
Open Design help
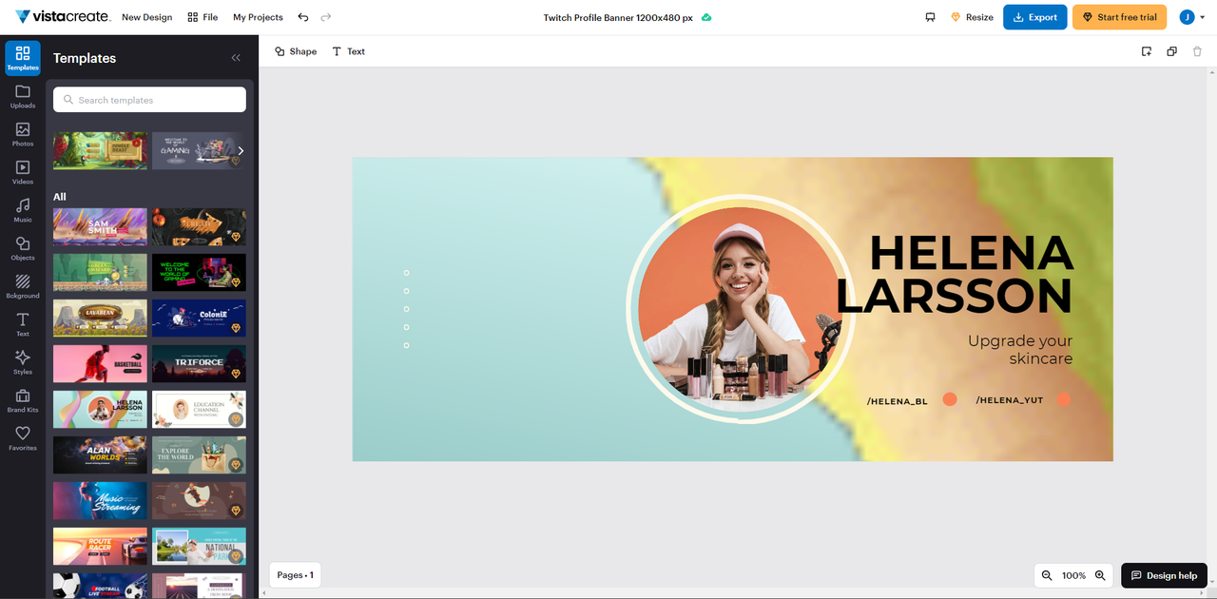click(x=1164, y=575)
